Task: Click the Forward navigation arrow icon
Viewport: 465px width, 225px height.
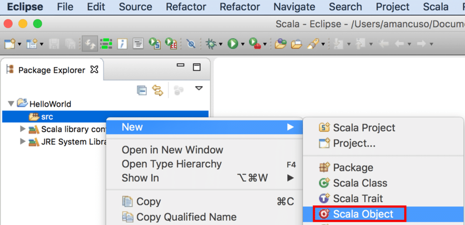Action: click(421, 44)
